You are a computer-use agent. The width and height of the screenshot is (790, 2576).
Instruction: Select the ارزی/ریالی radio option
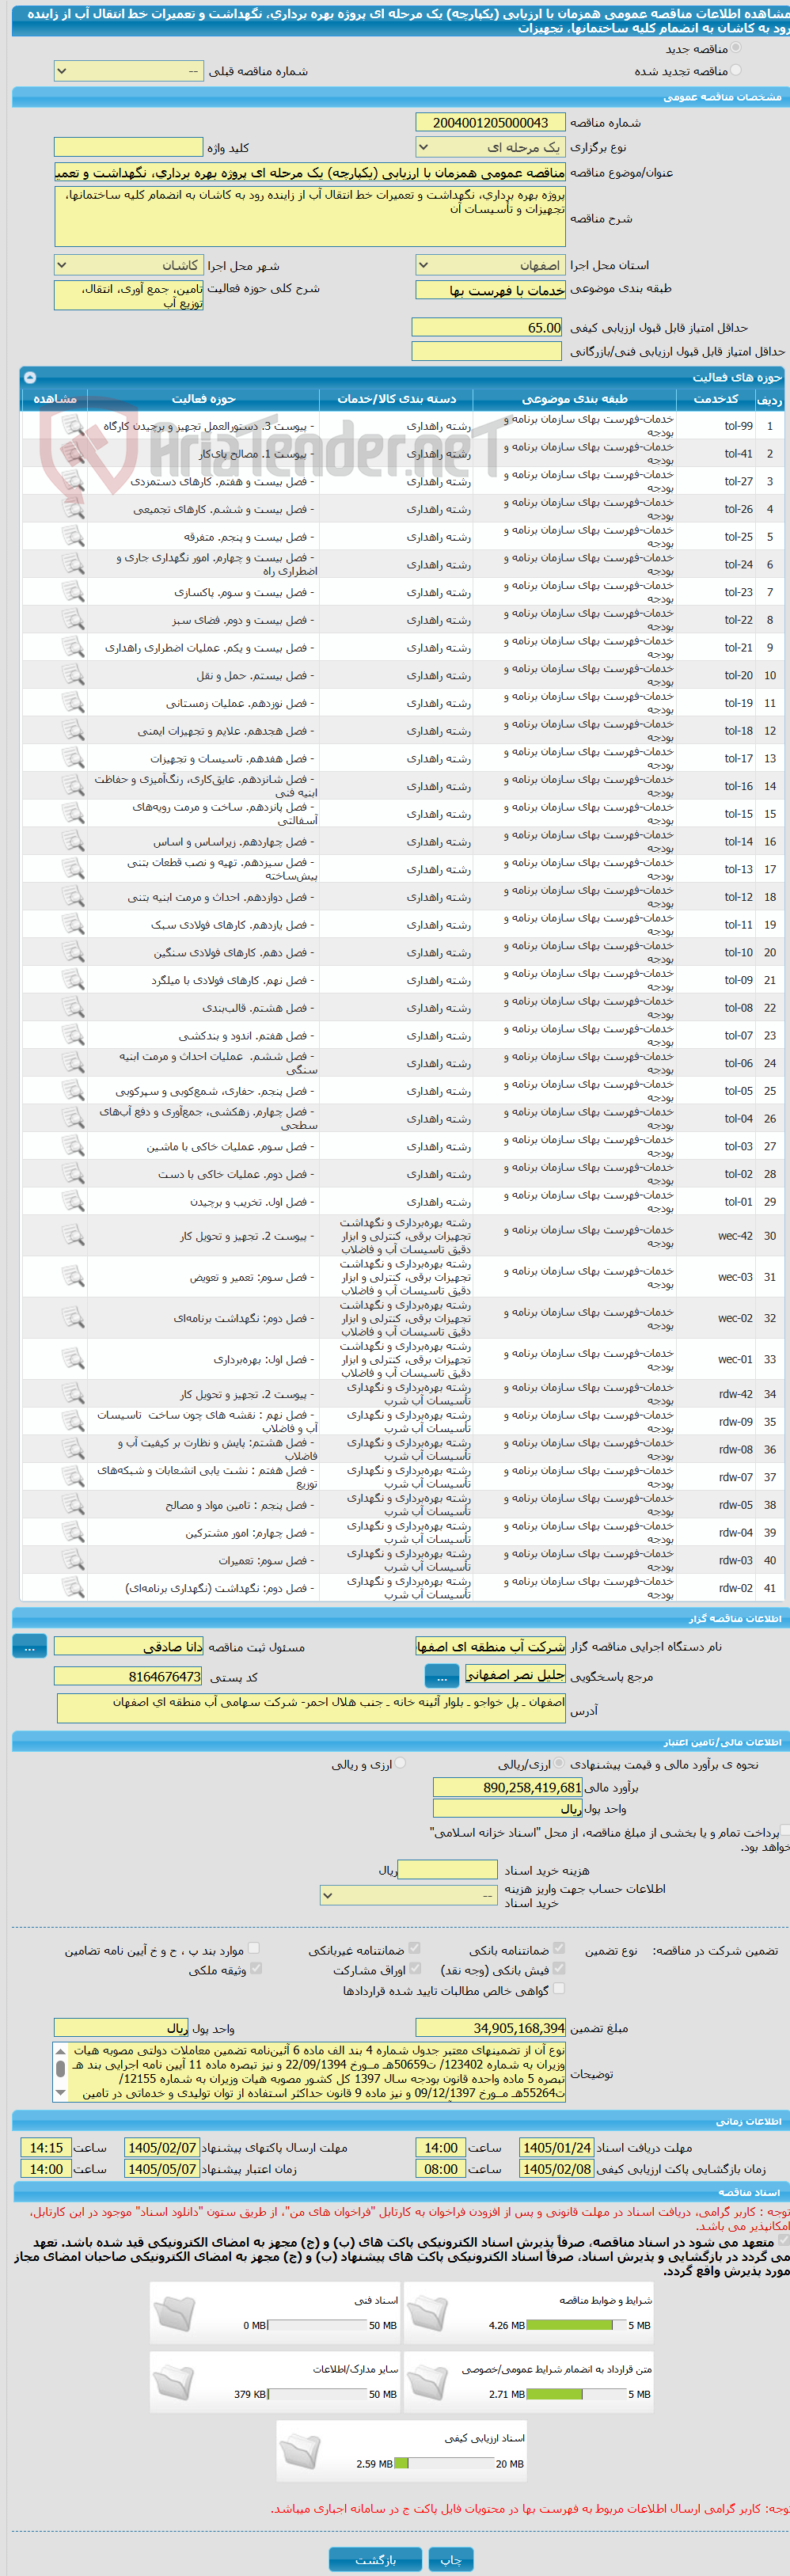[558, 1764]
